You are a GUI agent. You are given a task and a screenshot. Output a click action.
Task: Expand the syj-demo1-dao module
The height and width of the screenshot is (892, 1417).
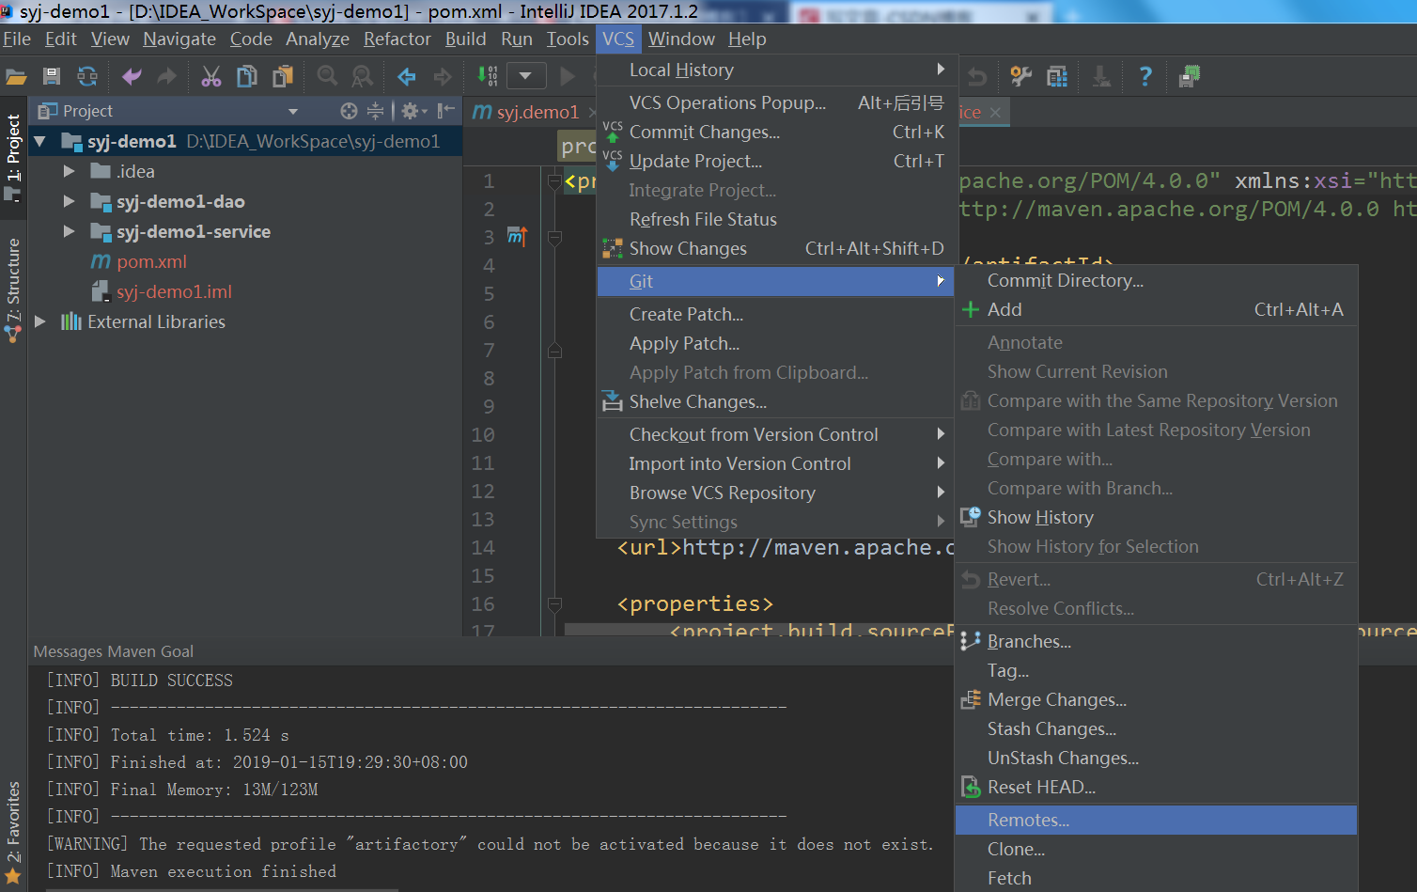coord(69,201)
